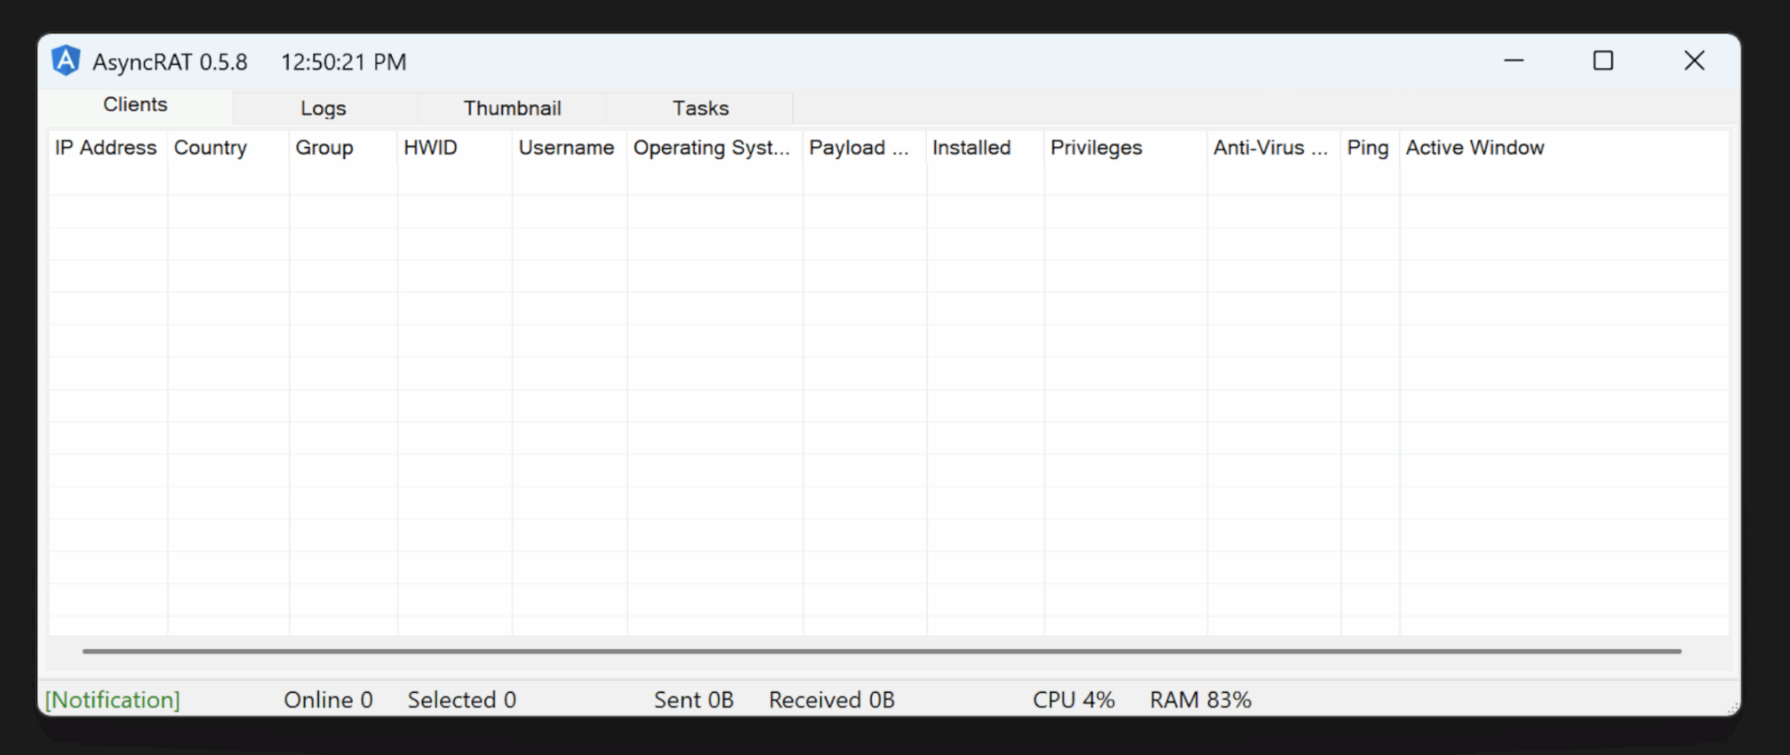Sort clients by Username
This screenshot has height=755, width=1790.
566,147
